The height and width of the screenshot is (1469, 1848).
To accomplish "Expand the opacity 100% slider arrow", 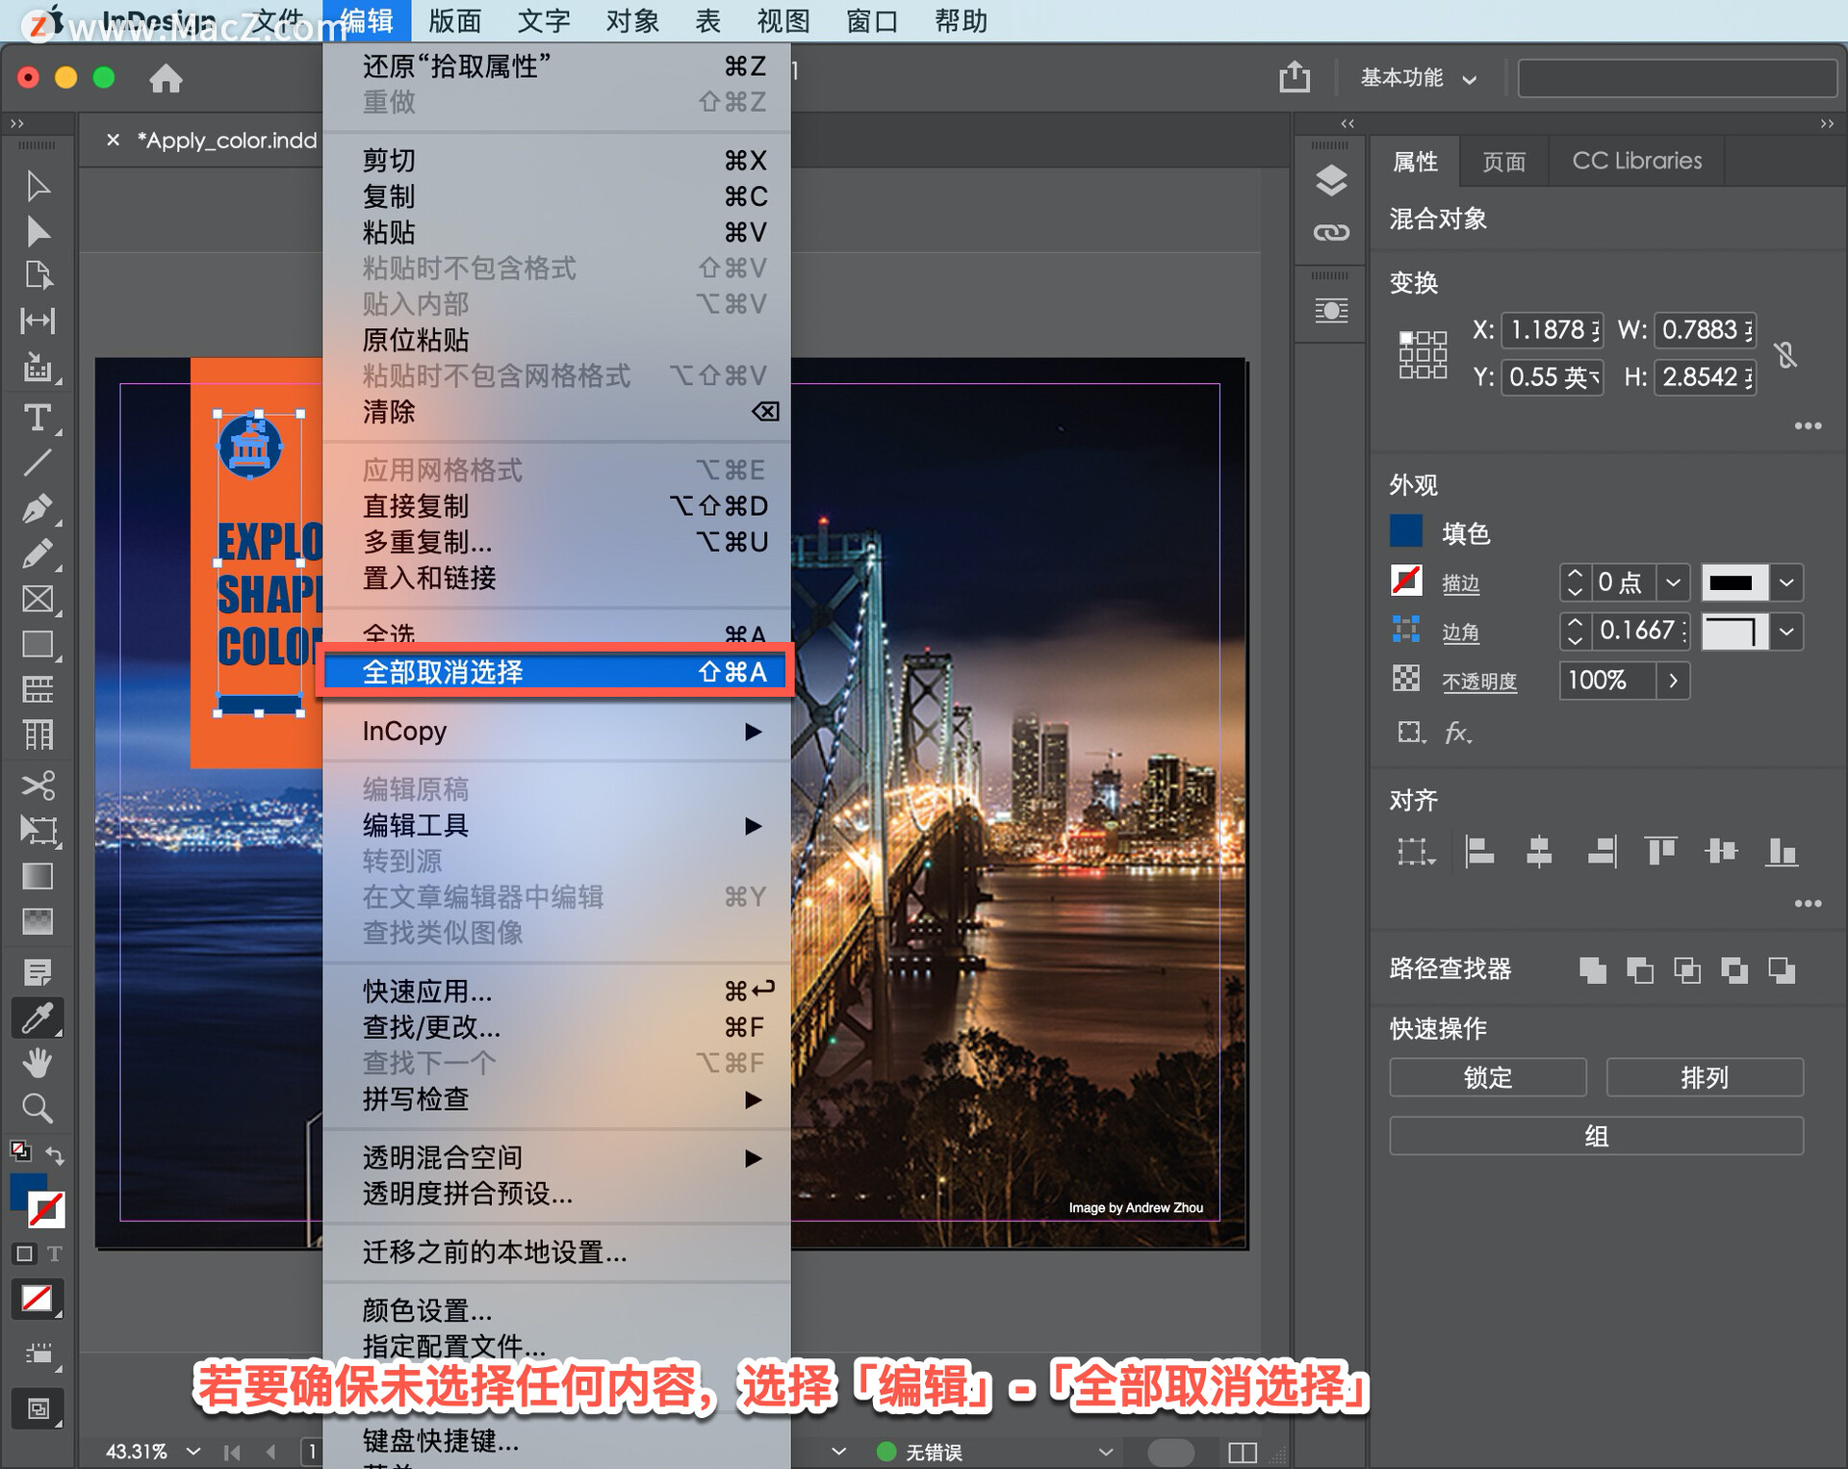I will click(x=1673, y=681).
